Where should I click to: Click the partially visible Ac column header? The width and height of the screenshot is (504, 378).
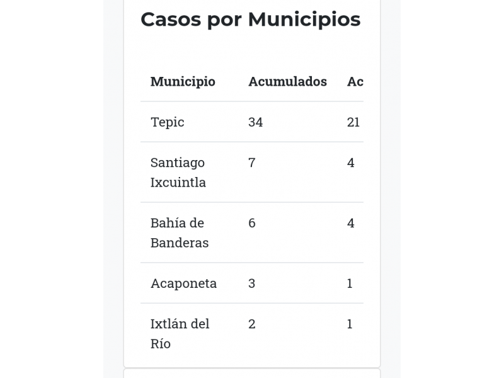[x=355, y=82]
